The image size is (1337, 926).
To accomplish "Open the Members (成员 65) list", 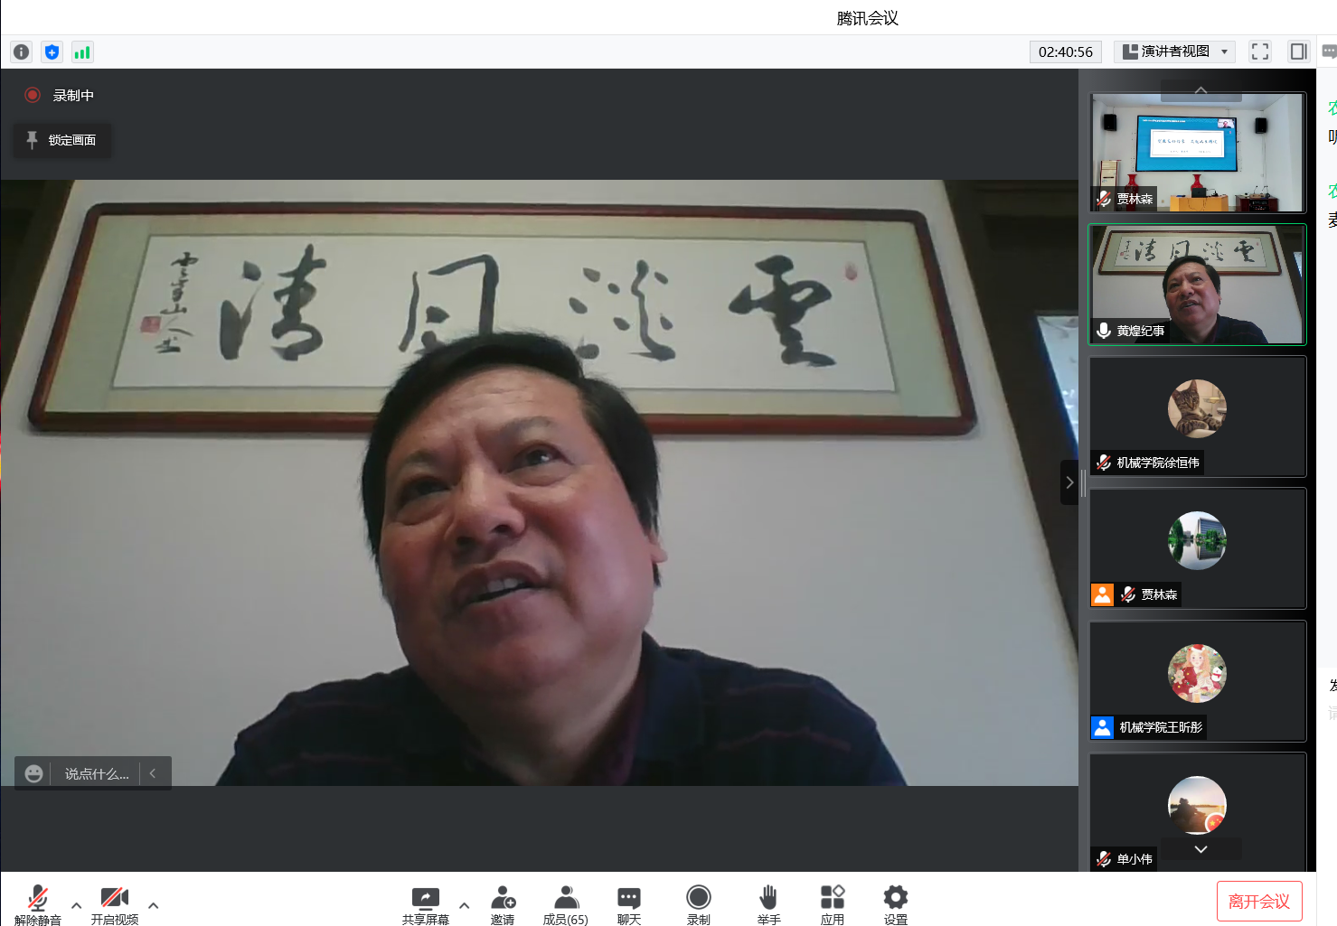I will pyautogui.click(x=566, y=904).
